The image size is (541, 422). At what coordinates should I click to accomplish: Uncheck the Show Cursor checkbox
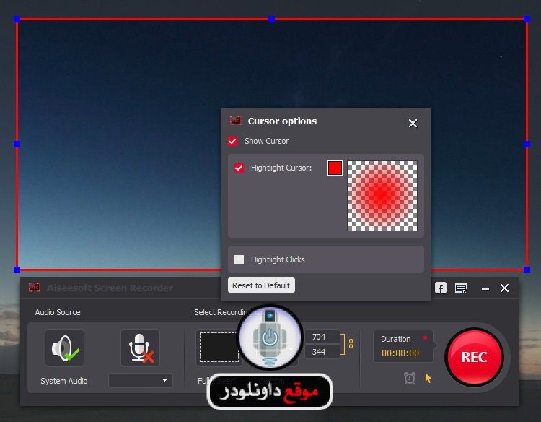pos(233,141)
